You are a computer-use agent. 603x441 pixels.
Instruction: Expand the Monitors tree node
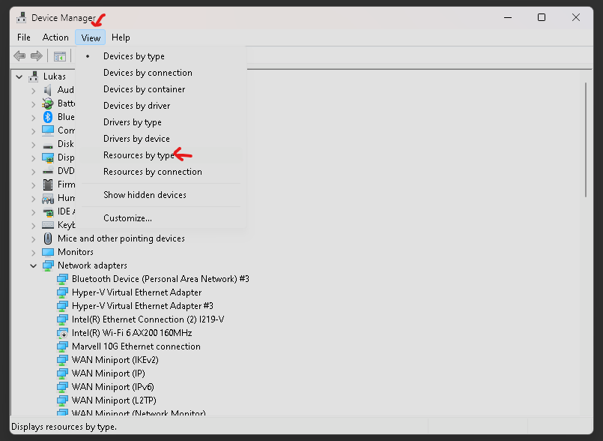point(34,252)
